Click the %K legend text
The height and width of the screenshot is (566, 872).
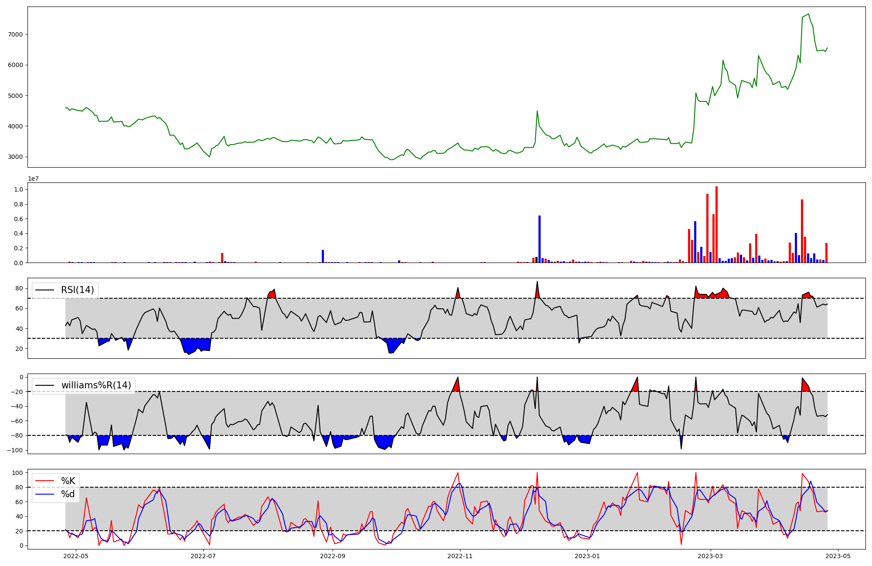pos(68,481)
